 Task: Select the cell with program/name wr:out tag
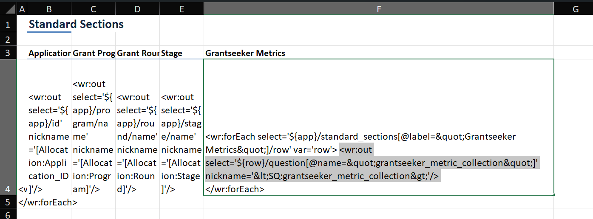click(x=93, y=136)
